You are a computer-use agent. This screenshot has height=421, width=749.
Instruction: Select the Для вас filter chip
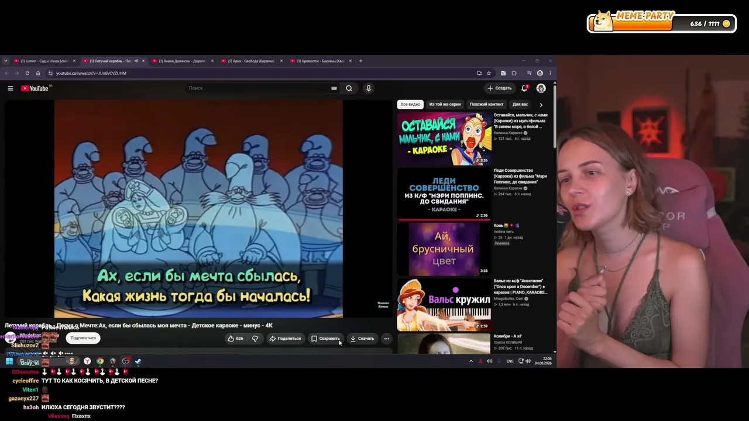(x=520, y=105)
